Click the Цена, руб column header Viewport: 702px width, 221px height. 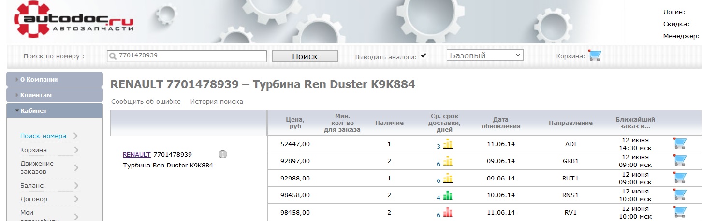(x=295, y=123)
